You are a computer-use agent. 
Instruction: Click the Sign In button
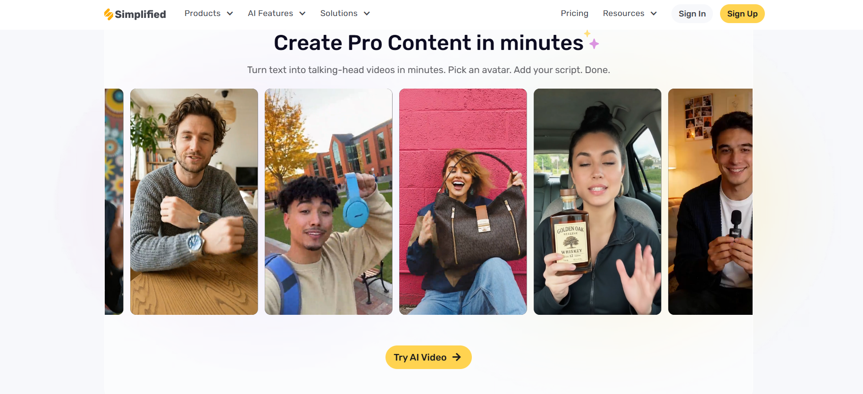[x=692, y=14]
